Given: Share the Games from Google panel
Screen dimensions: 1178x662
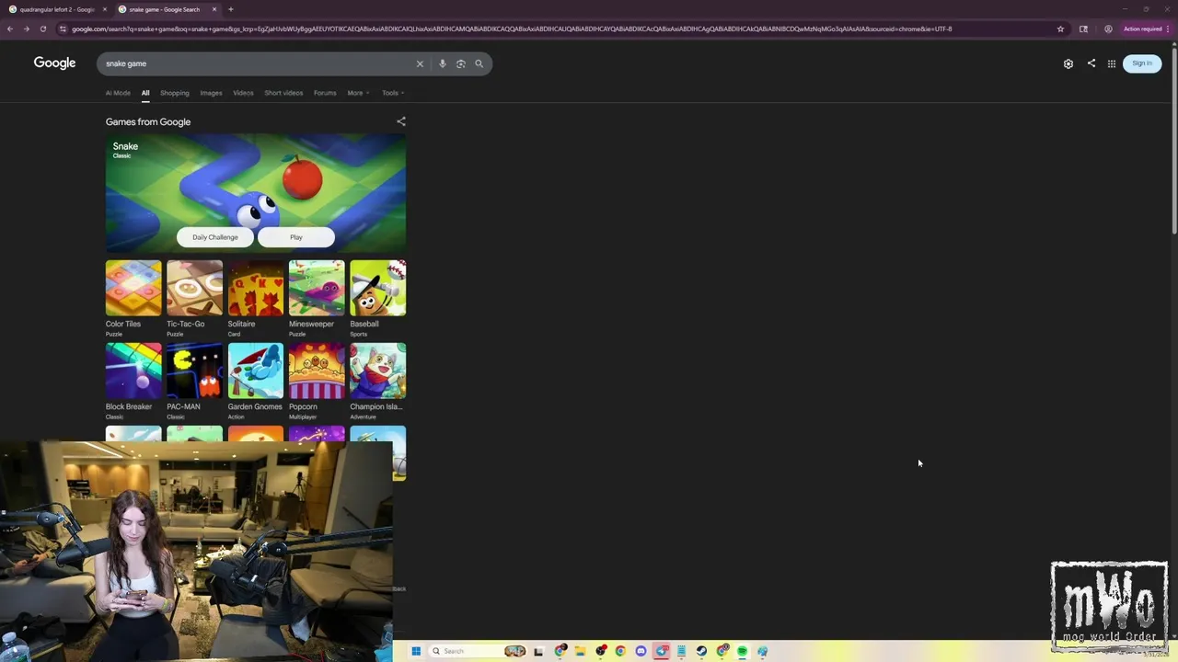Looking at the screenshot, I should [400, 121].
